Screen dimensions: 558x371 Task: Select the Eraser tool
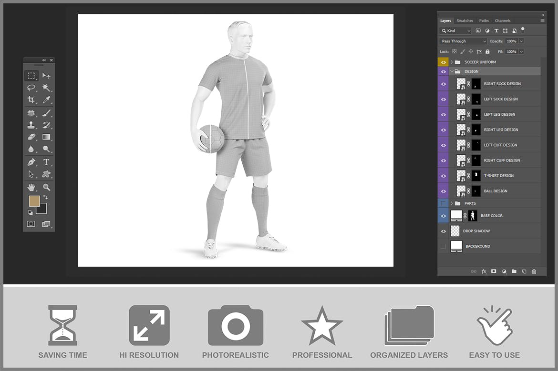pos(31,137)
